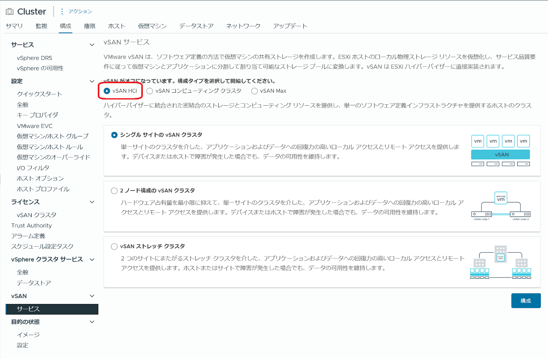Open ホスト オプション settings

click(40, 178)
